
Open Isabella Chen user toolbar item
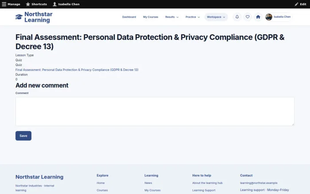tap(66, 4)
